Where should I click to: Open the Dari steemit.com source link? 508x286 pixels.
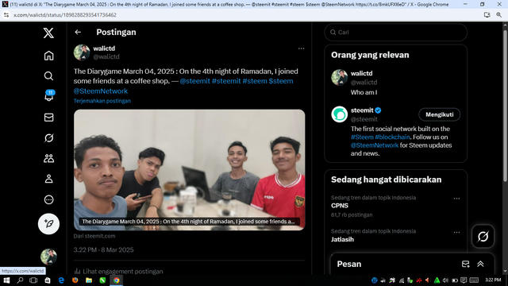[x=94, y=236]
